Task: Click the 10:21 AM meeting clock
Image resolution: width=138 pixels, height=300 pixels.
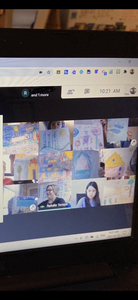Action: tap(110, 91)
